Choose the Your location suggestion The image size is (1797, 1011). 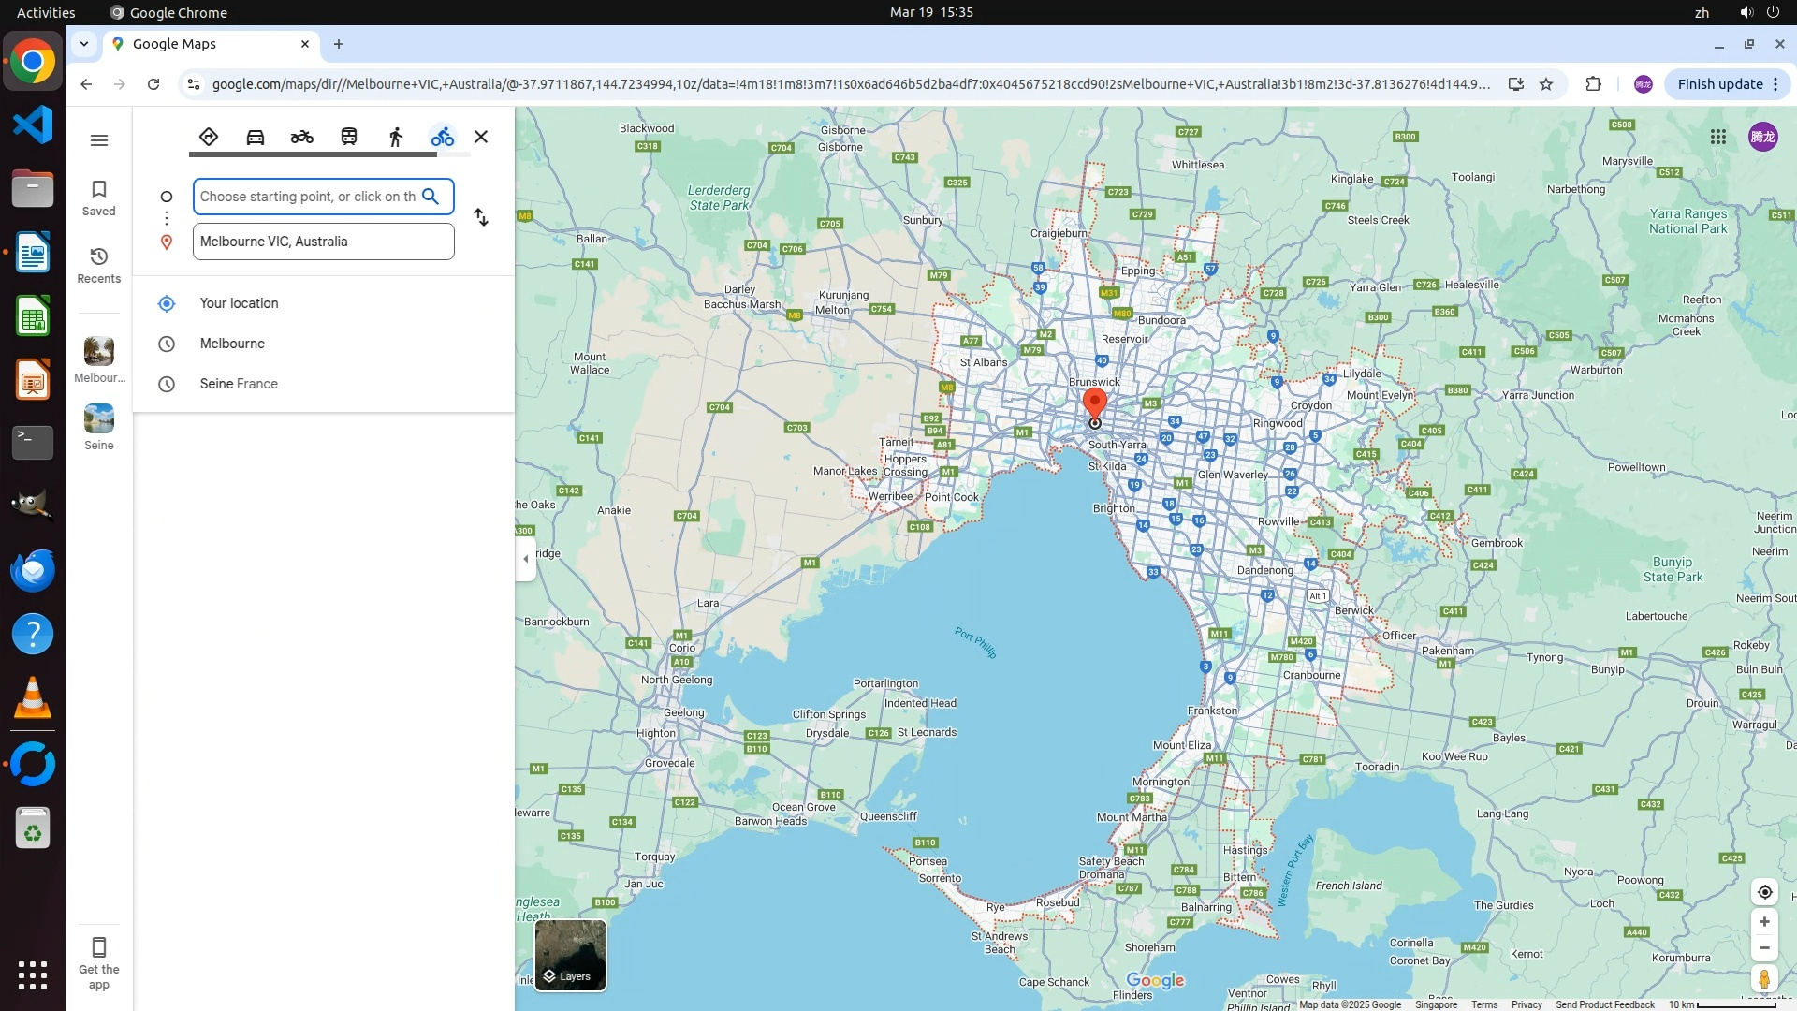(239, 303)
